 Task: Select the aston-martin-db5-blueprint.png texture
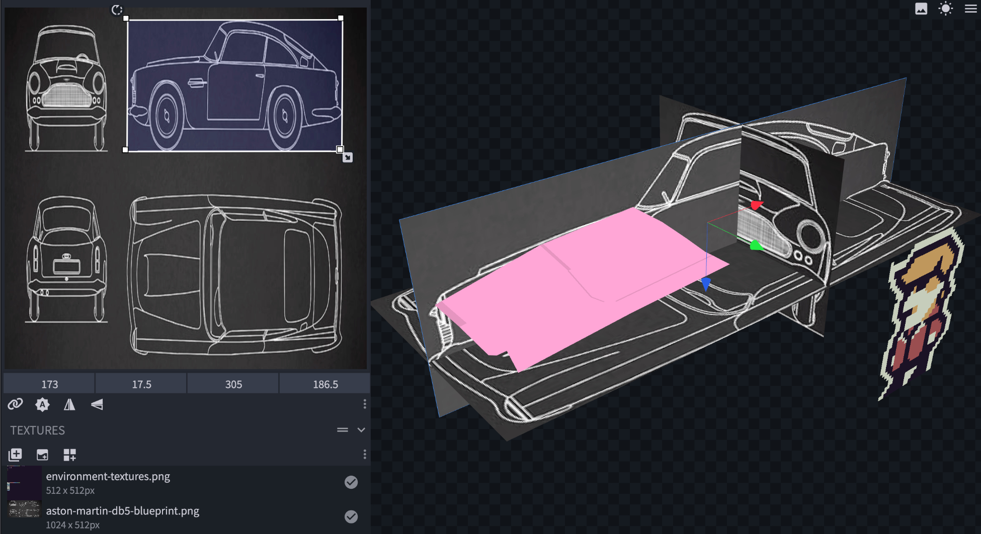click(122, 511)
